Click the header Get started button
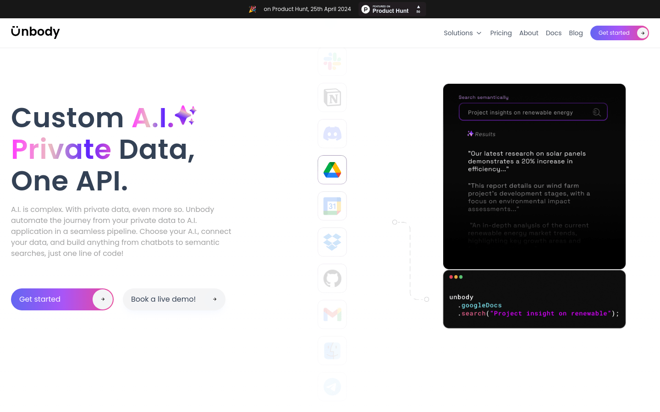The width and height of the screenshot is (660, 412). [620, 33]
